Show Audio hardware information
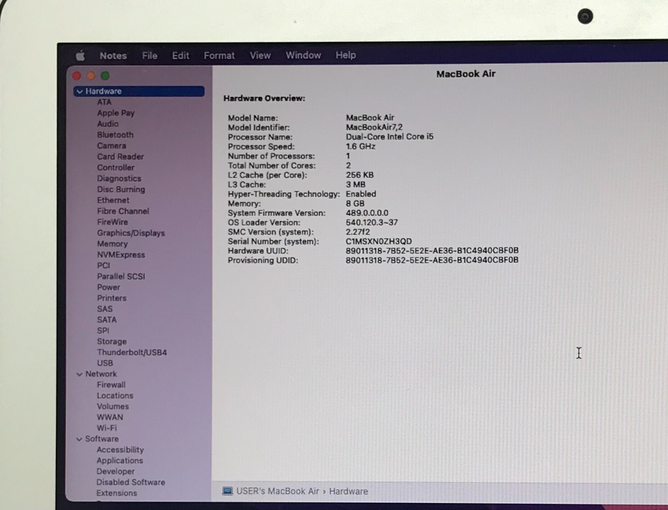Viewport: 668px width, 510px height. click(x=108, y=124)
